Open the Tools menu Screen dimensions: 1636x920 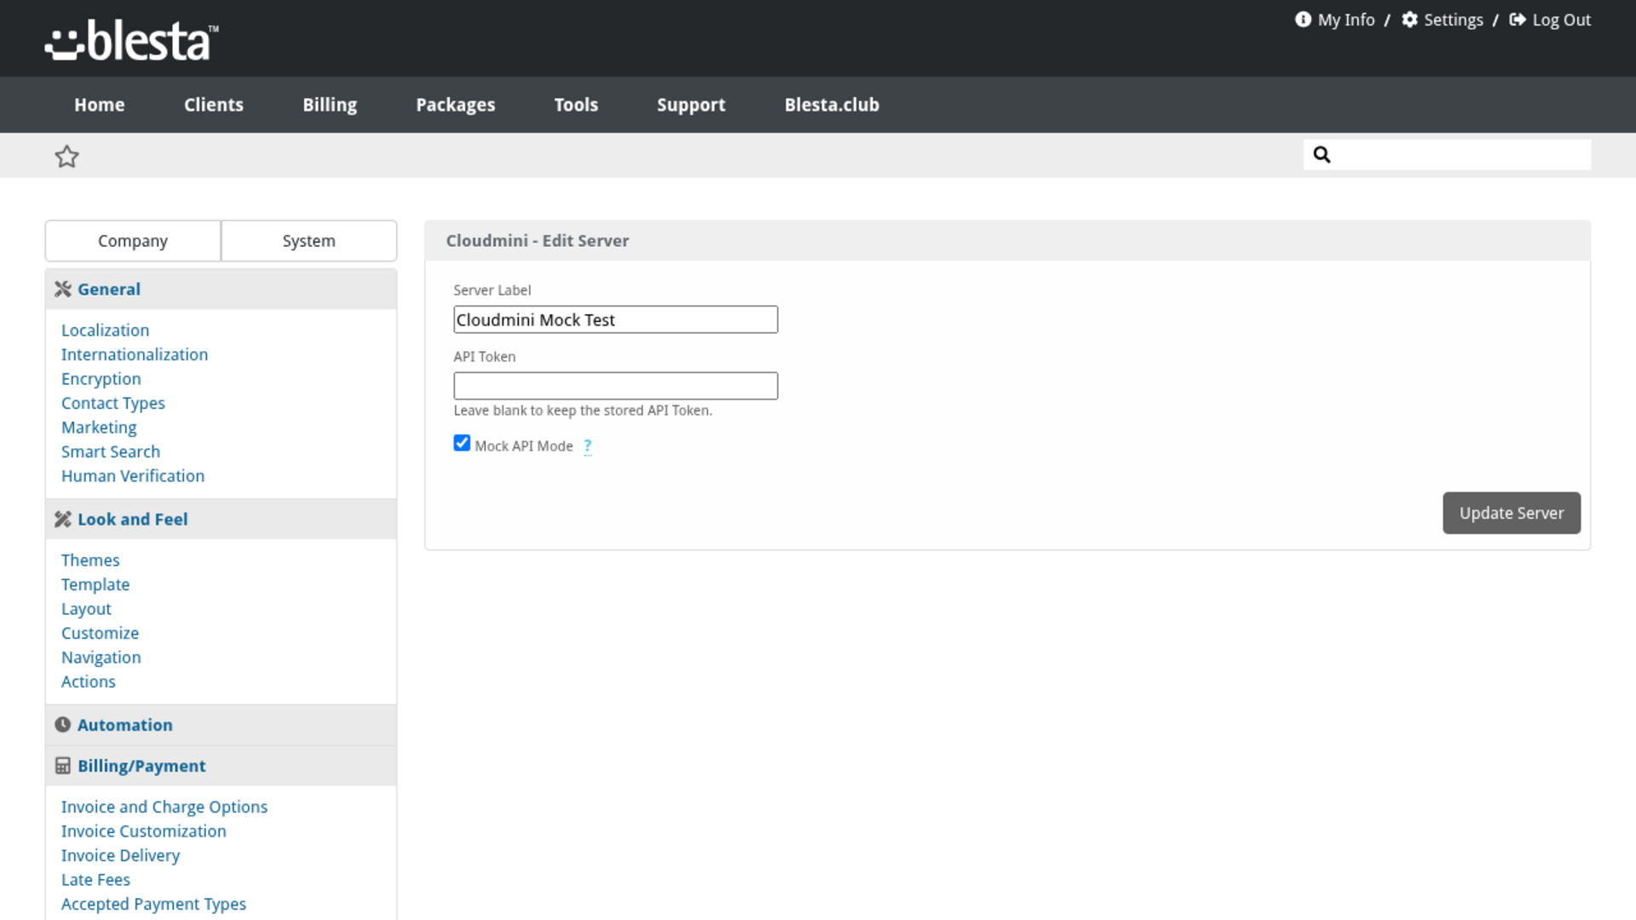tap(576, 105)
